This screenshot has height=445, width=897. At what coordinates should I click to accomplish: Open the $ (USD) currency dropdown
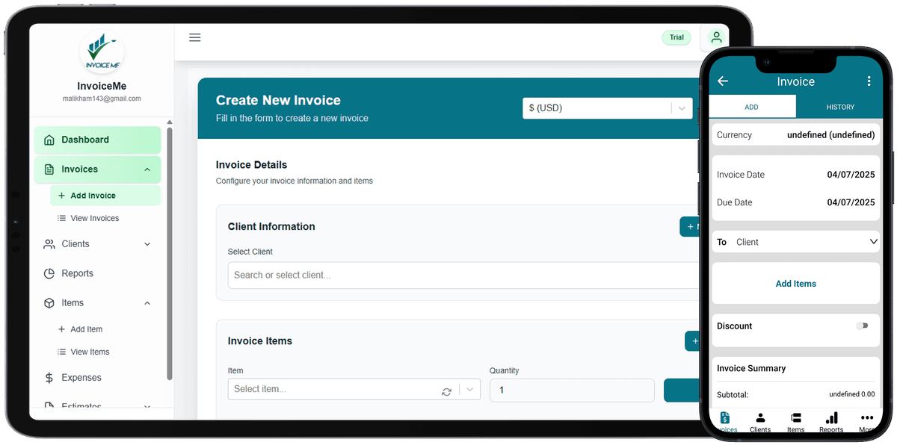click(x=607, y=108)
